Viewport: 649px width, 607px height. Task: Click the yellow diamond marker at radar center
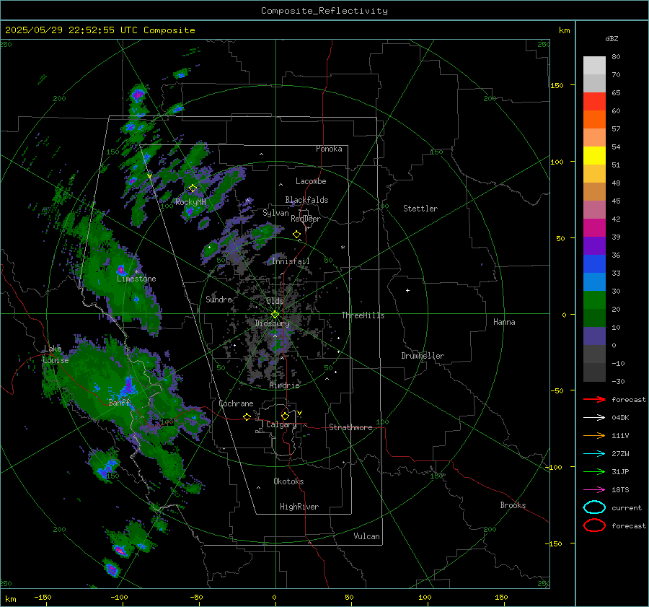(275, 315)
